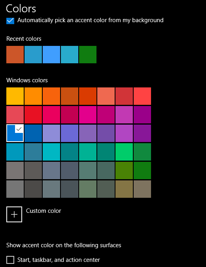The height and width of the screenshot is (267, 206).
Task: Enable Start, taskbar, and action center checkbox
Action: point(10,260)
